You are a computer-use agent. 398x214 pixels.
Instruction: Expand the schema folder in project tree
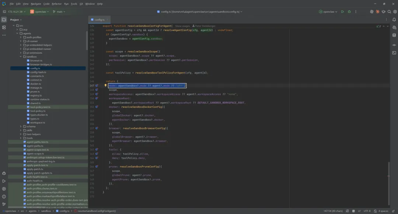(x=21, y=126)
